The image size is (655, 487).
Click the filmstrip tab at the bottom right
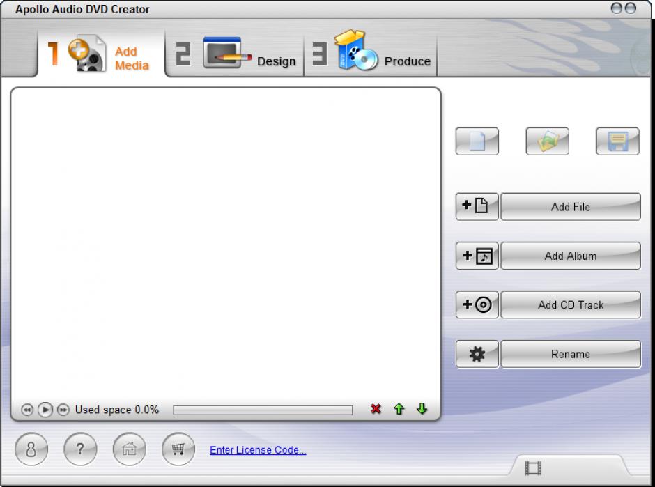(x=534, y=467)
